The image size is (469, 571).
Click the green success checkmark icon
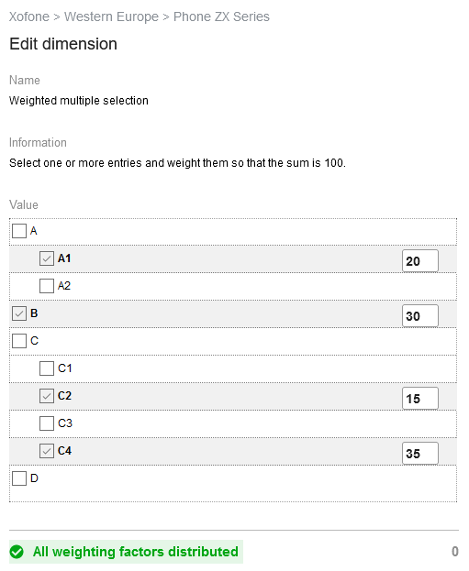(x=17, y=552)
